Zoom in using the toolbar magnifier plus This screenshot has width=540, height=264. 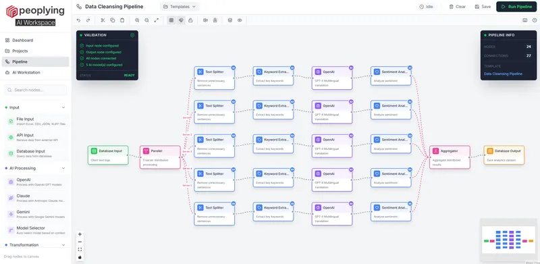[137, 20]
